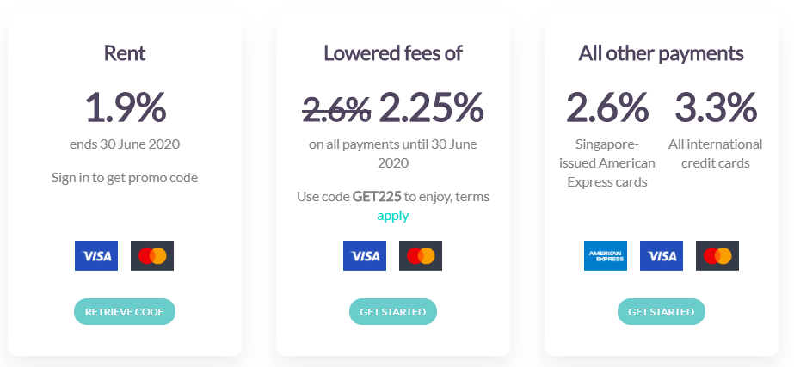Screen dimensions: 794x367
Task: Click the 3.3% international cards rate
Action: (716, 107)
